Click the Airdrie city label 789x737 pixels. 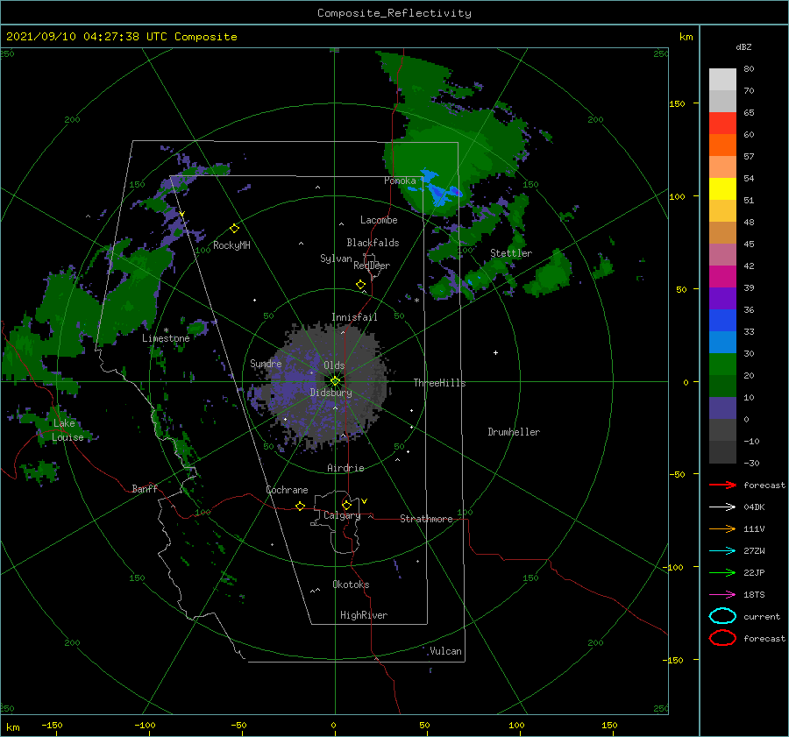tap(345, 468)
